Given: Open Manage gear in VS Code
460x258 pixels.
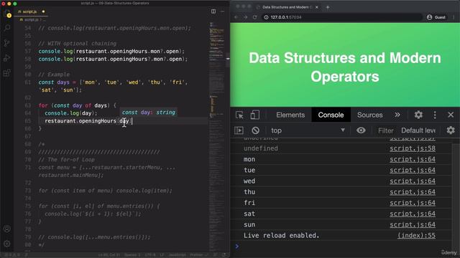Looking at the screenshot, I should pyautogui.click(x=7, y=244).
